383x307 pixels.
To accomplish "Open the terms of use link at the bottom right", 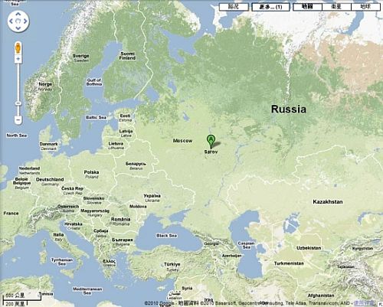I will click(364, 303).
